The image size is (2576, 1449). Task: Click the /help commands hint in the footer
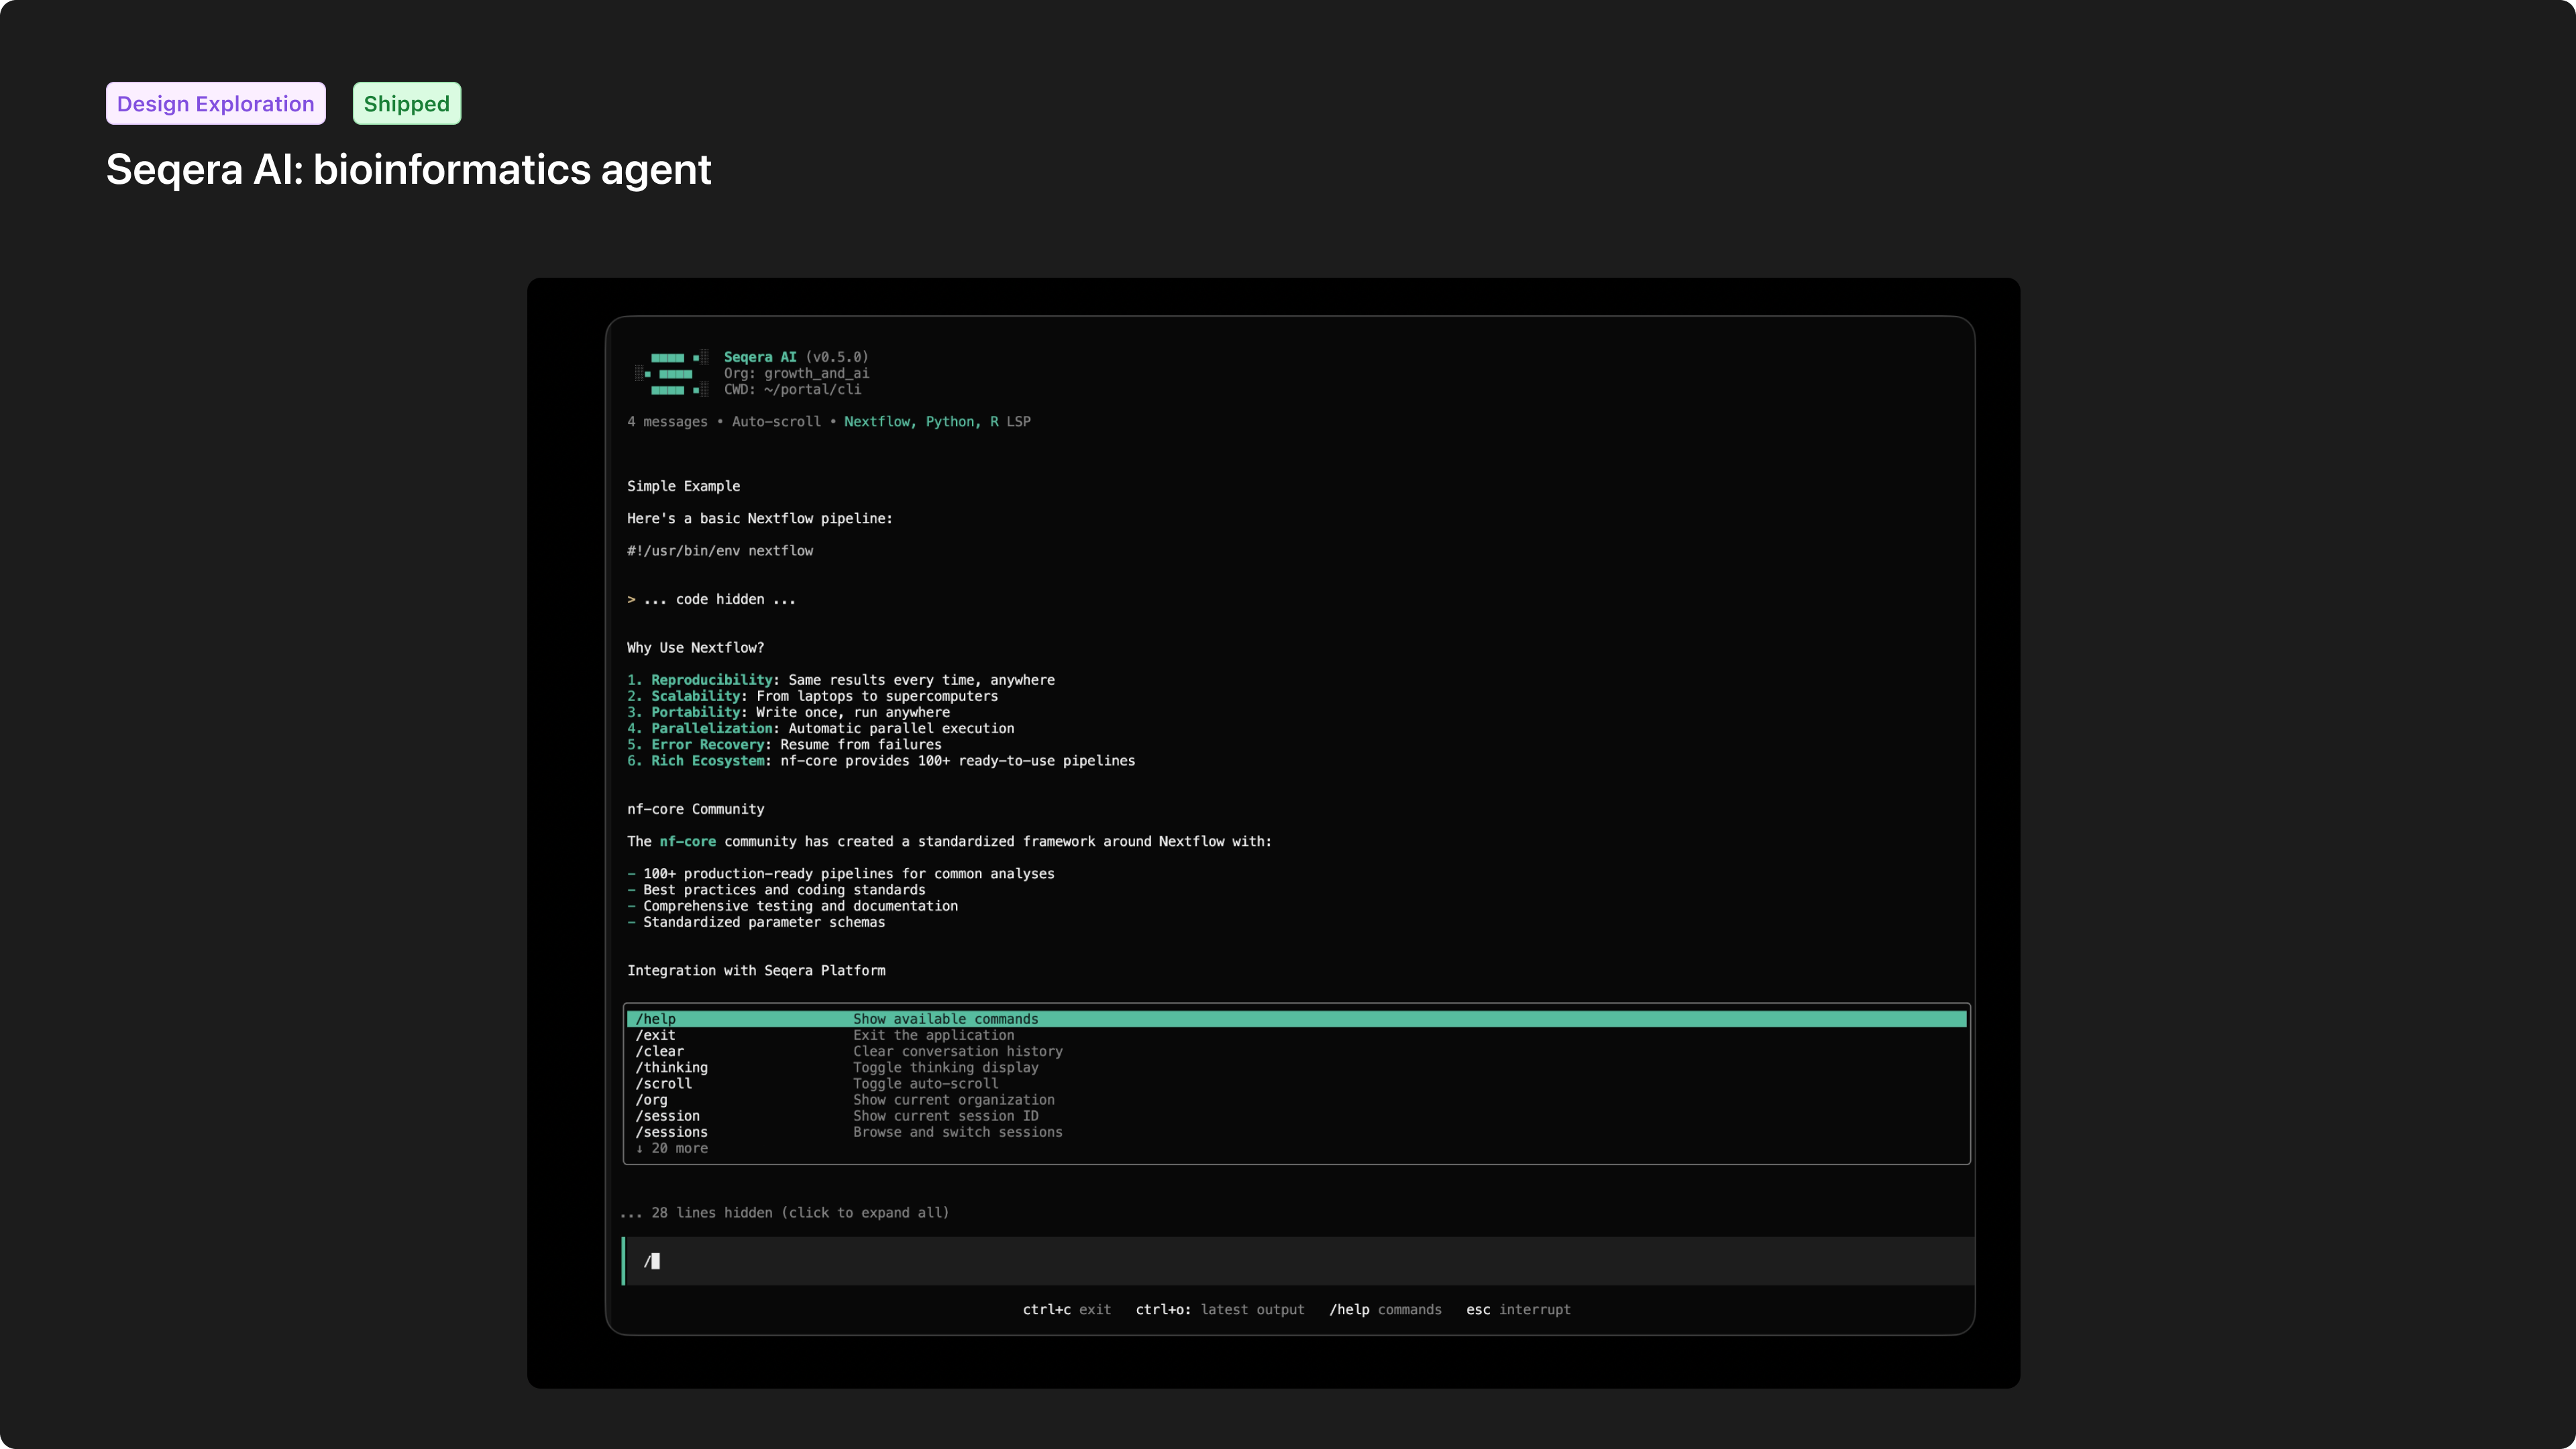click(x=1385, y=1309)
